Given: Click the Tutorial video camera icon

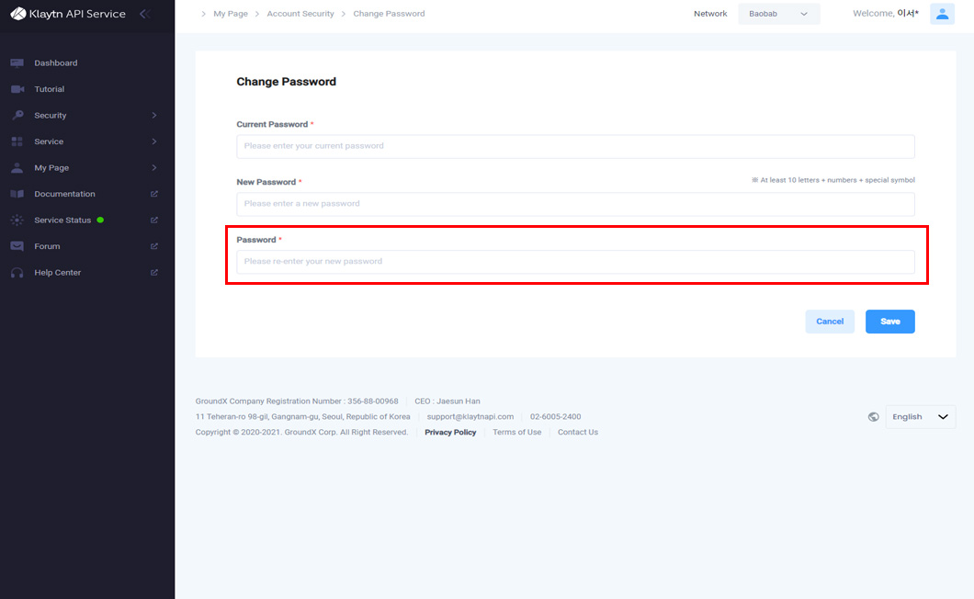Looking at the screenshot, I should [17, 89].
